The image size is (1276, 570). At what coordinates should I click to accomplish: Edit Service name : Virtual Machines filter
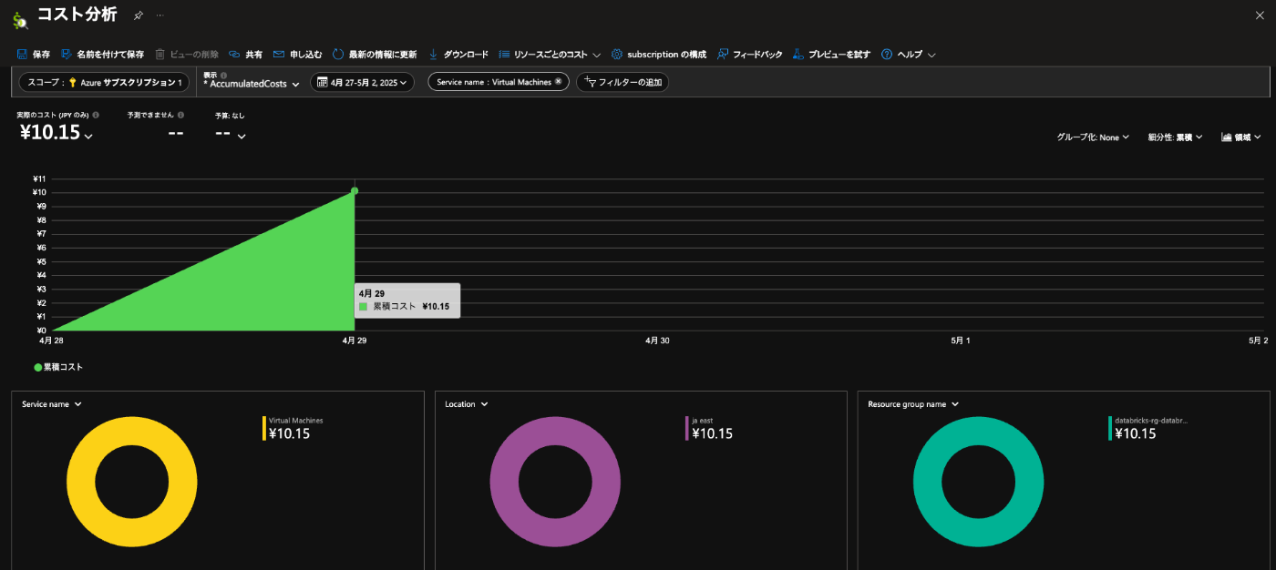point(494,82)
